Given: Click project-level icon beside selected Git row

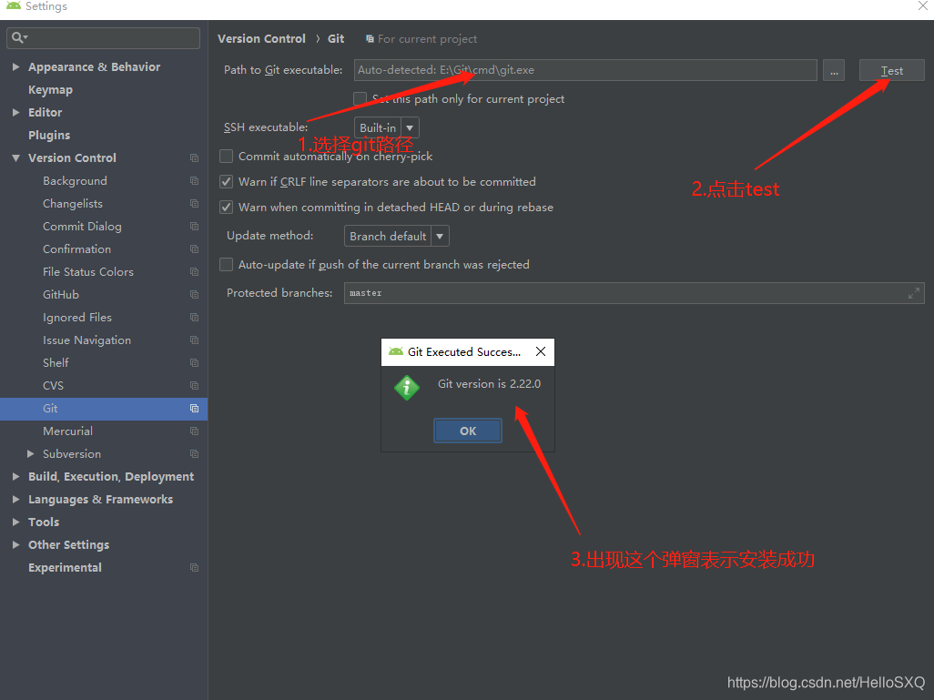Looking at the screenshot, I should (x=194, y=408).
